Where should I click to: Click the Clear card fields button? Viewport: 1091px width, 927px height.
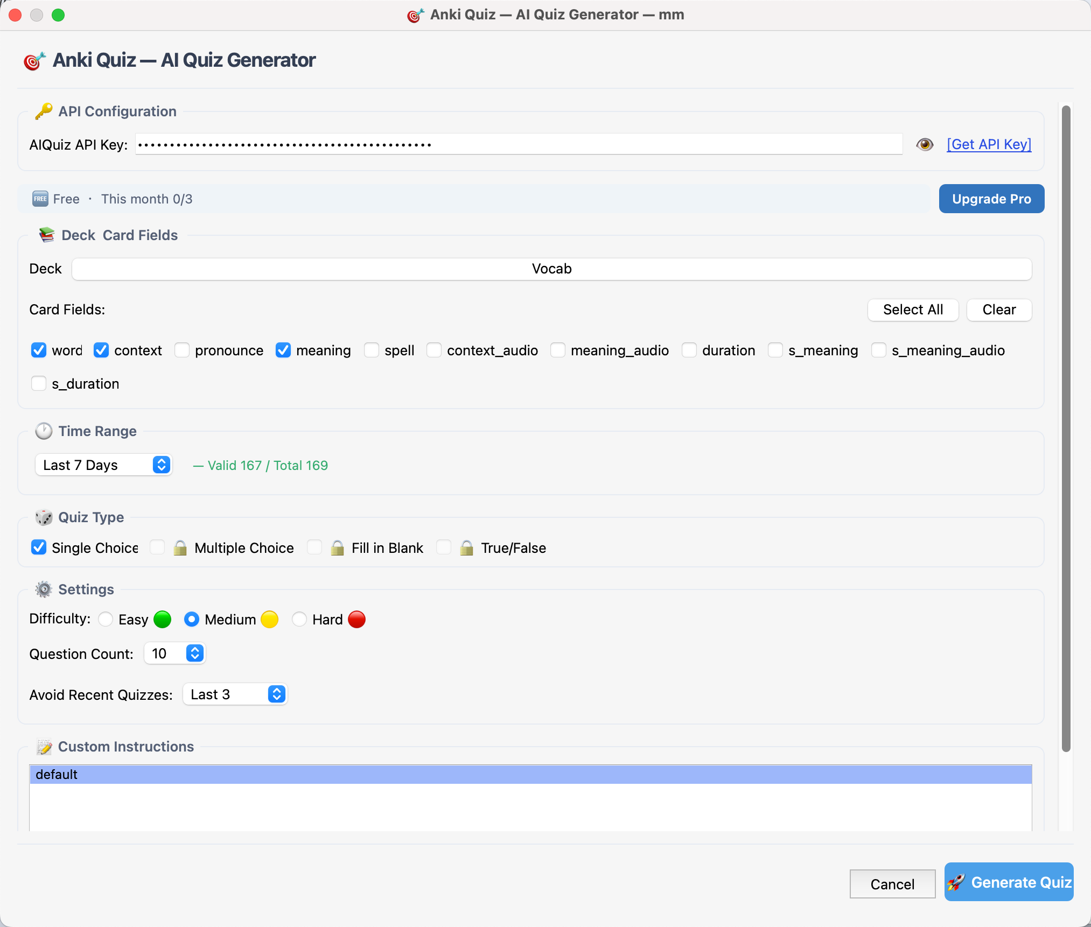coord(999,310)
